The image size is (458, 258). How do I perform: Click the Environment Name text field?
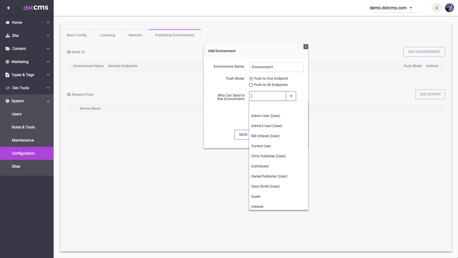(276, 67)
